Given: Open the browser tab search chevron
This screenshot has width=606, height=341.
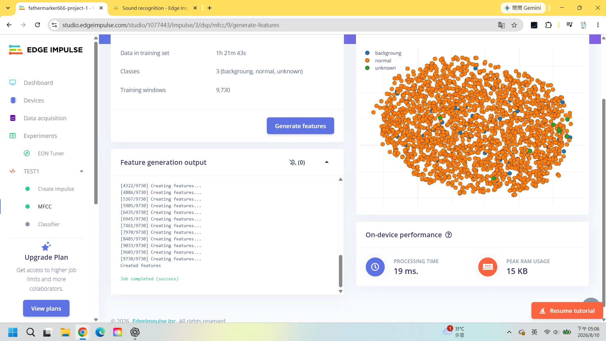Looking at the screenshot, I should (8, 8).
